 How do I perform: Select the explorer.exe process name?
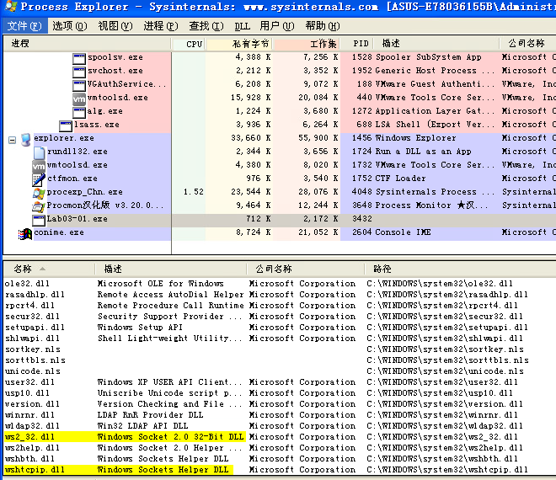(x=64, y=138)
